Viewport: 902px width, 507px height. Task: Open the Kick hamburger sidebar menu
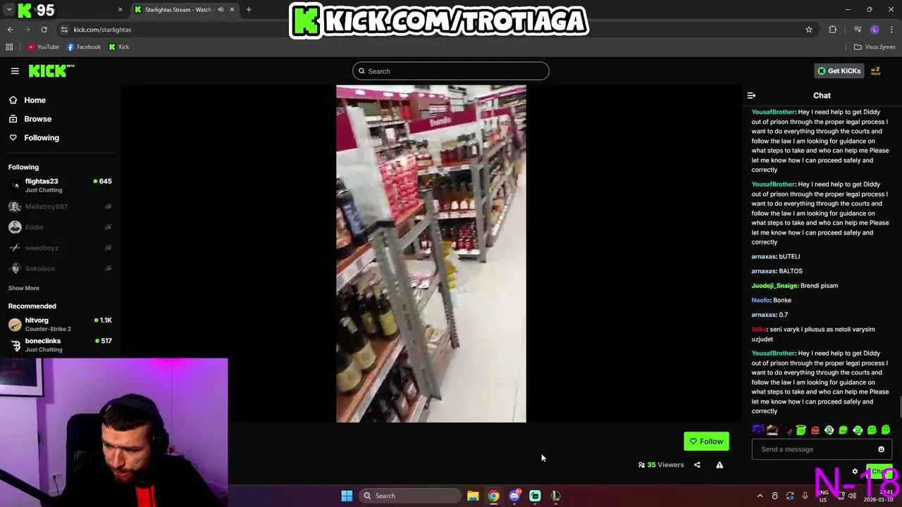click(15, 71)
